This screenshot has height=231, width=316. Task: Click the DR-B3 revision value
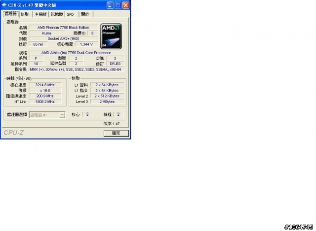[x=115, y=64]
